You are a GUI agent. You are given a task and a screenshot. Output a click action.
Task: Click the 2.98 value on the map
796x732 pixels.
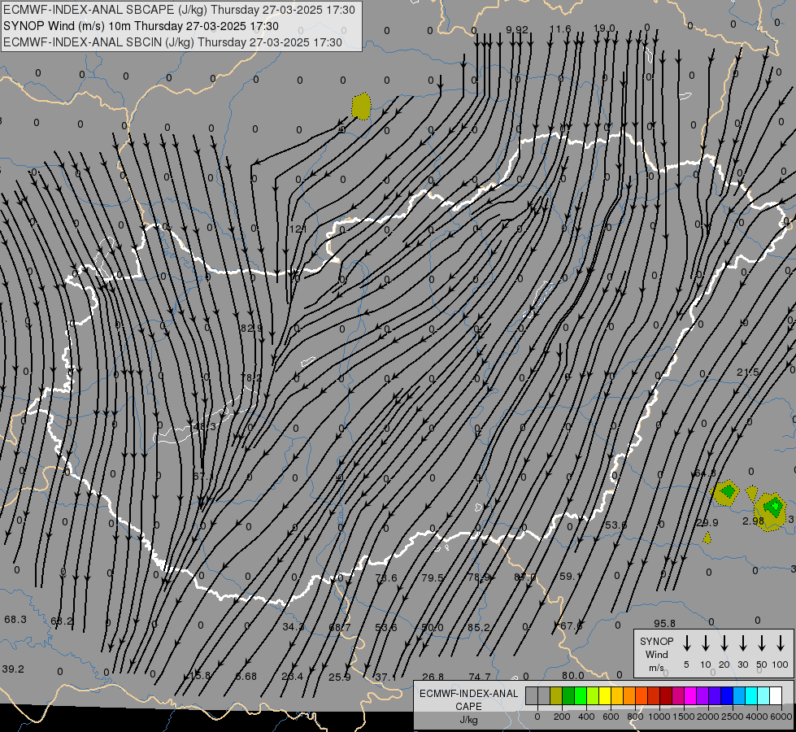click(753, 521)
